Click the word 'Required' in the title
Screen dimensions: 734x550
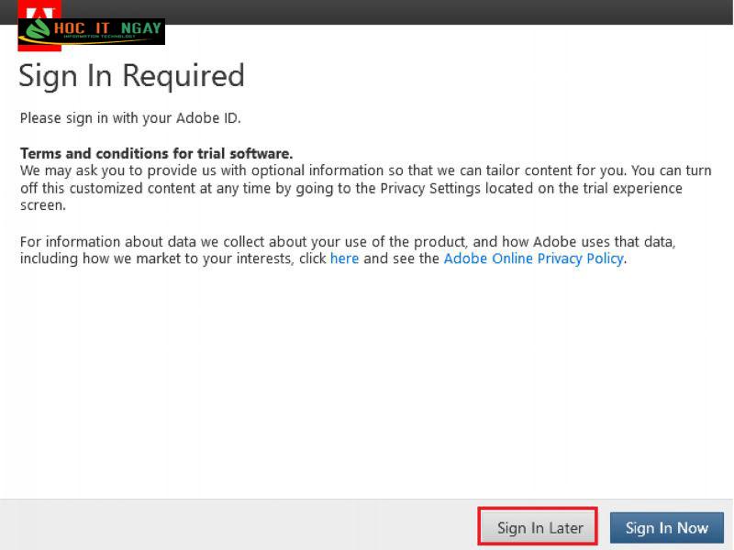pyautogui.click(x=183, y=75)
